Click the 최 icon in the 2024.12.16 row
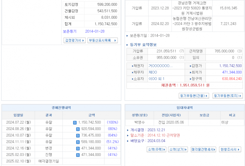245x166 pixels. point(78,148)
